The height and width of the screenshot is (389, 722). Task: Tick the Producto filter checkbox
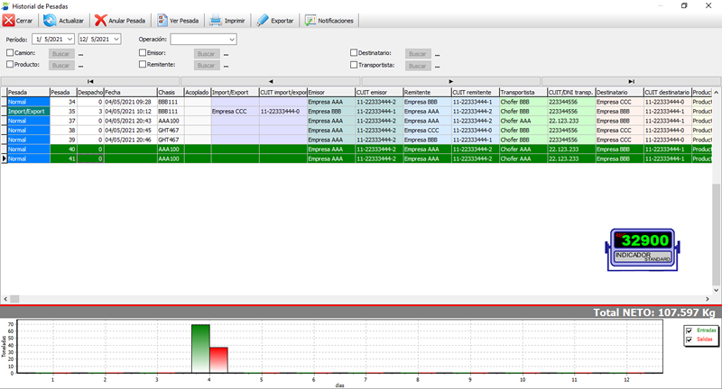(10, 65)
